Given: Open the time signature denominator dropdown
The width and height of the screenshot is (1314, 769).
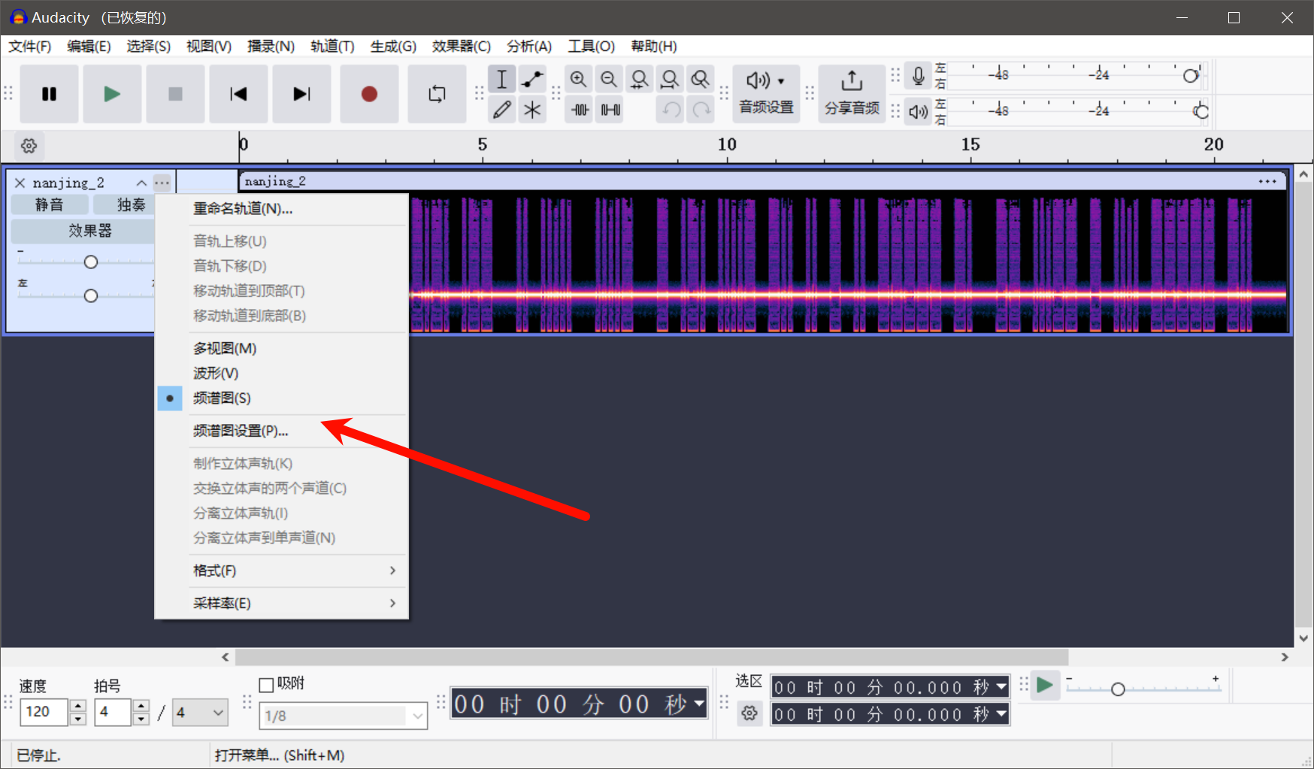Looking at the screenshot, I should 200,713.
